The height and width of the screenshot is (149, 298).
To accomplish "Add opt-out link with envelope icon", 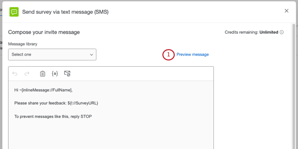I will tap(67, 74).
